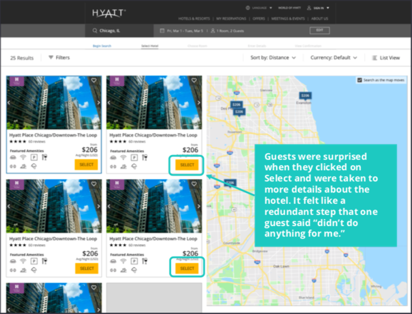This screenshot has width=412, height=314.
Task: Open the Offers menu item
Action: 259,19
